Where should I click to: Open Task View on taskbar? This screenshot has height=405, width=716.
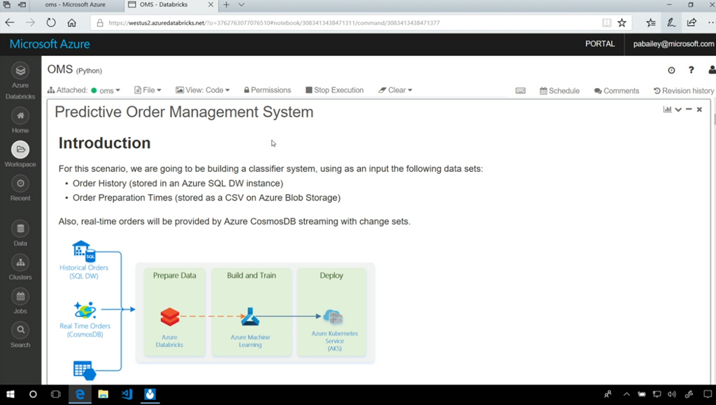pos(56,394)
